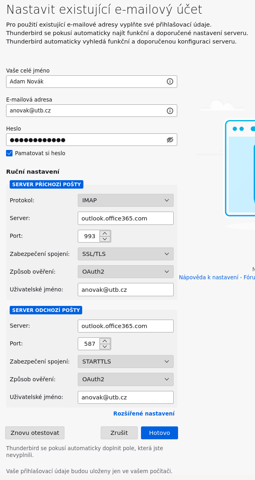Increase incoming port 993 with up arrow
This screenshot has width=255, height=480.
[105, 233]
